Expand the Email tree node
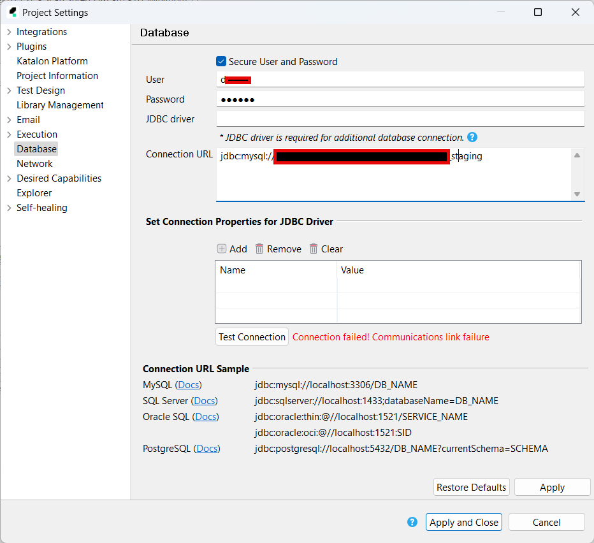Image resolution: width=594 pixels, height=543 pixels. point(9,120)
